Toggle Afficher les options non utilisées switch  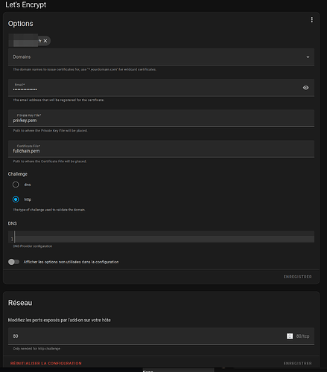13,262
